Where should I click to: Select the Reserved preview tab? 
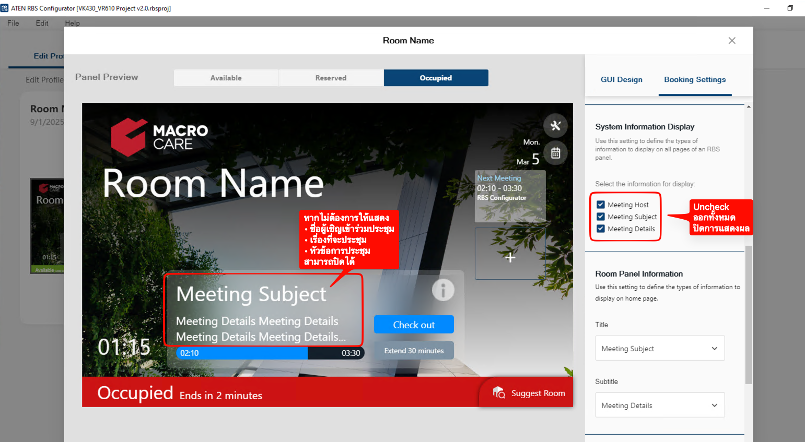331,78
